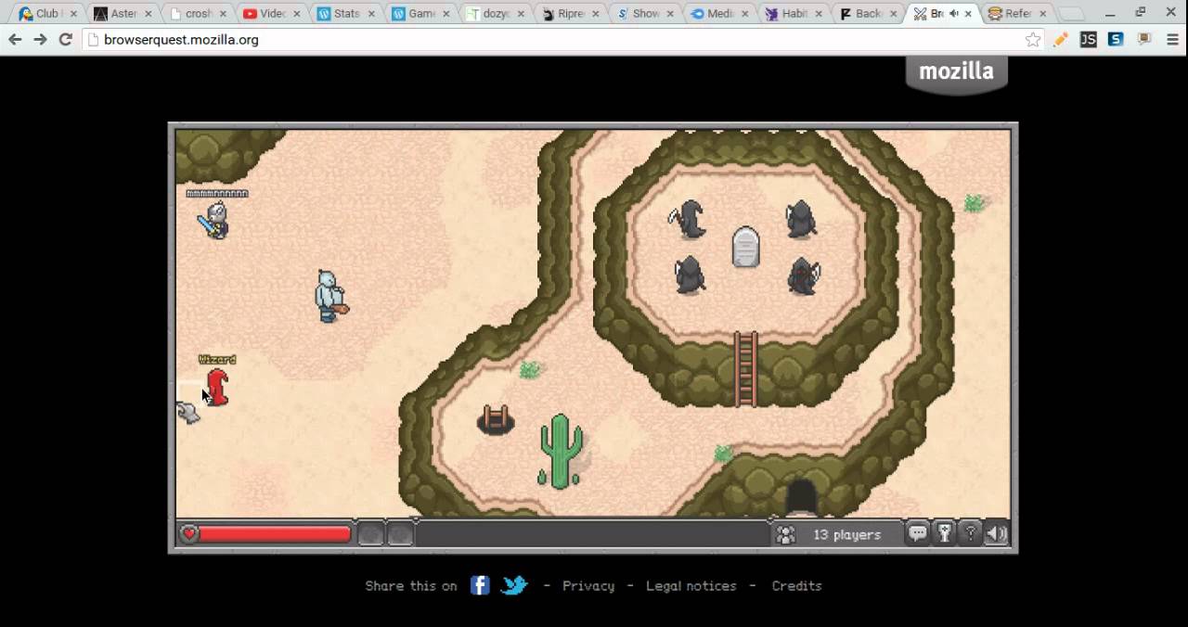The width and height of the screenshot is (1188, 627).
Task: Click the heart health icon
Action: pos(189,533)
